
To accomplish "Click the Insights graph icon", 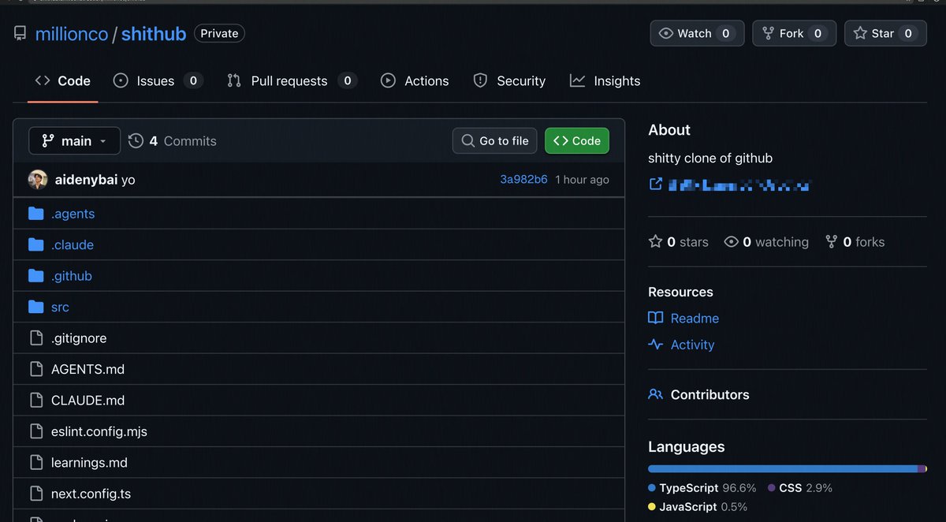I will point(578,80).
